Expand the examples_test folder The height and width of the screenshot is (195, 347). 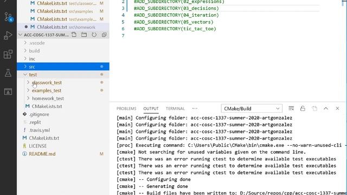(63, 90)
